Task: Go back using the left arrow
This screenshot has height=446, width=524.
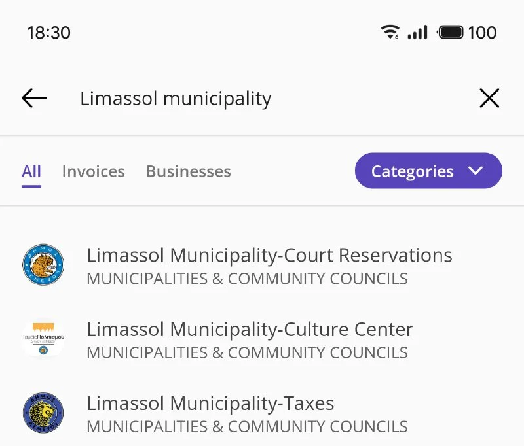Action: [x=34, y=99]
